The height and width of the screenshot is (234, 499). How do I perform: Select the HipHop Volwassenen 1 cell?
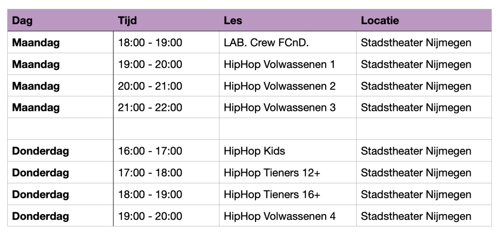coord(279,65)
